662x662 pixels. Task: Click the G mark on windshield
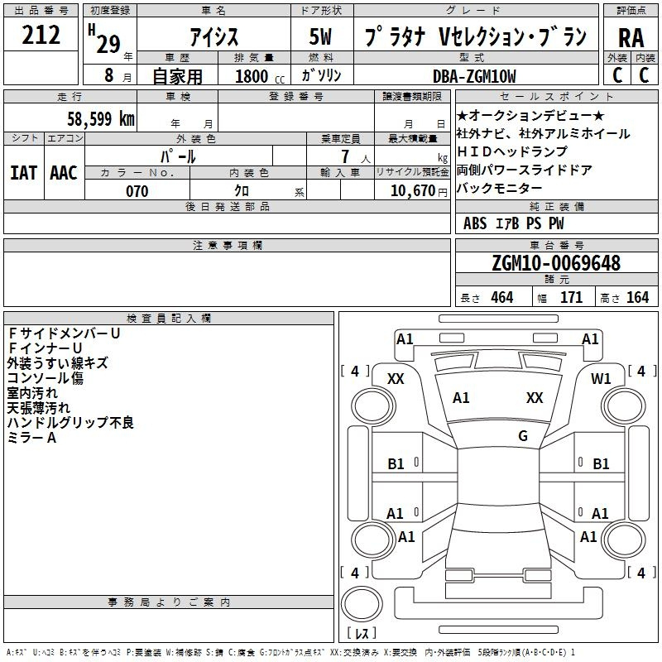tap(523, 435)
